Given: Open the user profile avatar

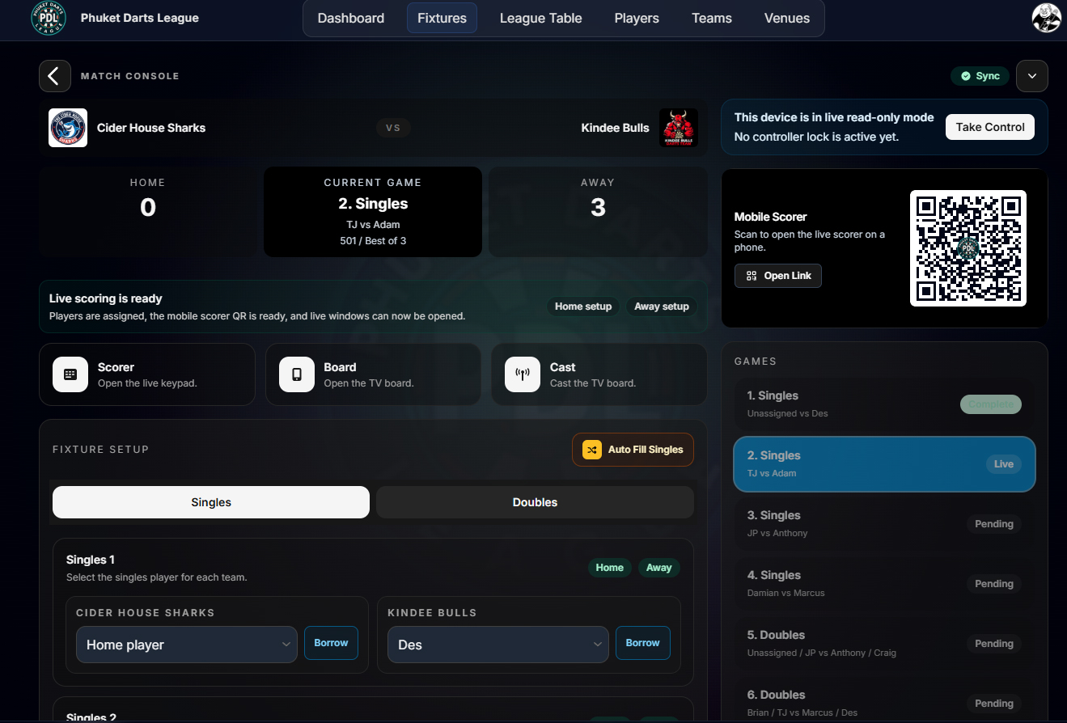Looking at the screenshot, I should click(x=1046, y=18).
